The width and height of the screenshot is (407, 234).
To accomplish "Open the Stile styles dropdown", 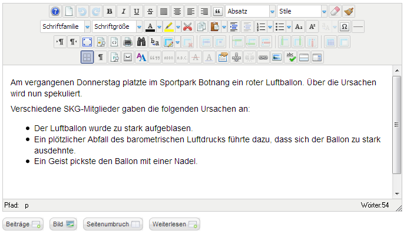I will [x=302, y=11].
